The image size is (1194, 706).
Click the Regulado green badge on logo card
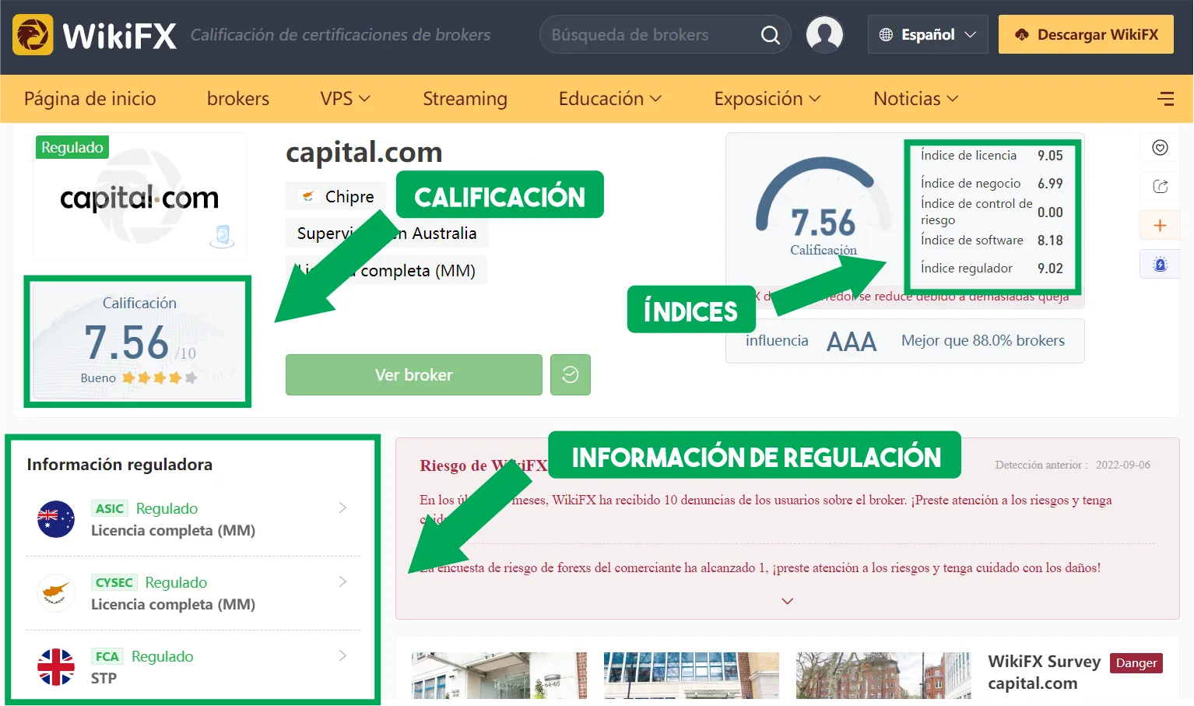pos(72,147)
